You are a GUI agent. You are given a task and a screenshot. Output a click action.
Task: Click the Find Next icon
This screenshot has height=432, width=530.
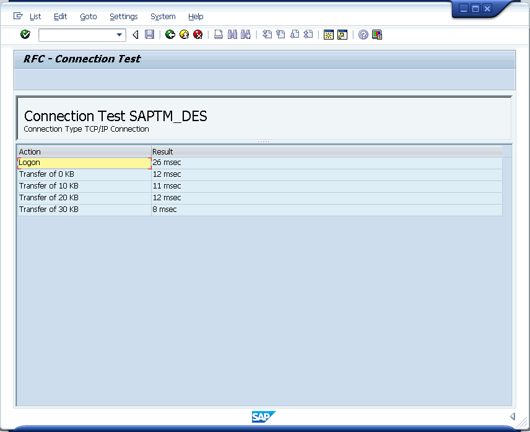pyautogui.click(x=245, y=35)
